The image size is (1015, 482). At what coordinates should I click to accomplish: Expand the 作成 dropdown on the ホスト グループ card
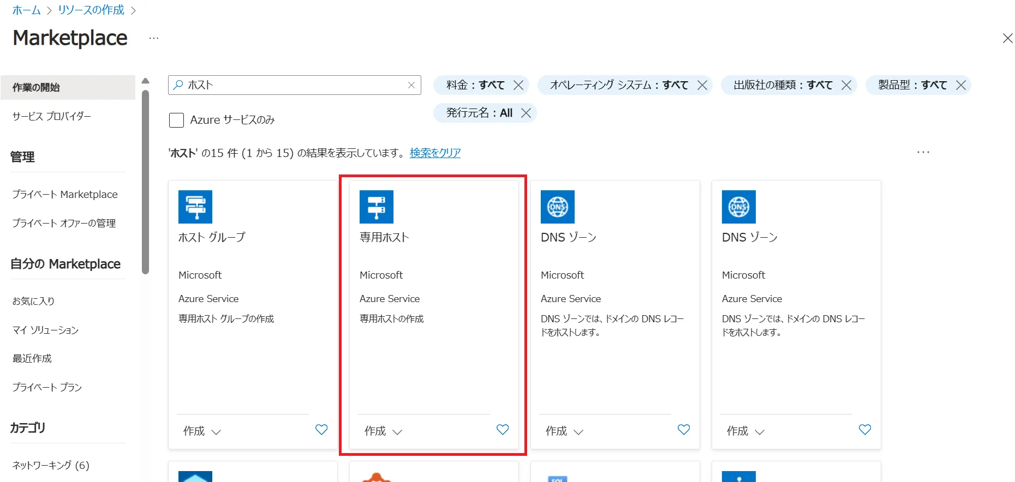click(202, 431)
